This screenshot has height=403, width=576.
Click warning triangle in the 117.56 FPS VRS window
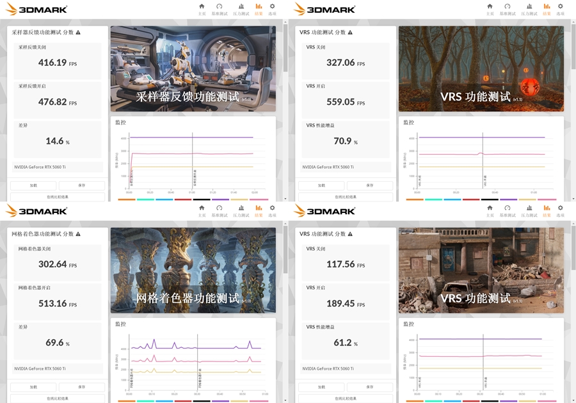(x=350, y=233)
